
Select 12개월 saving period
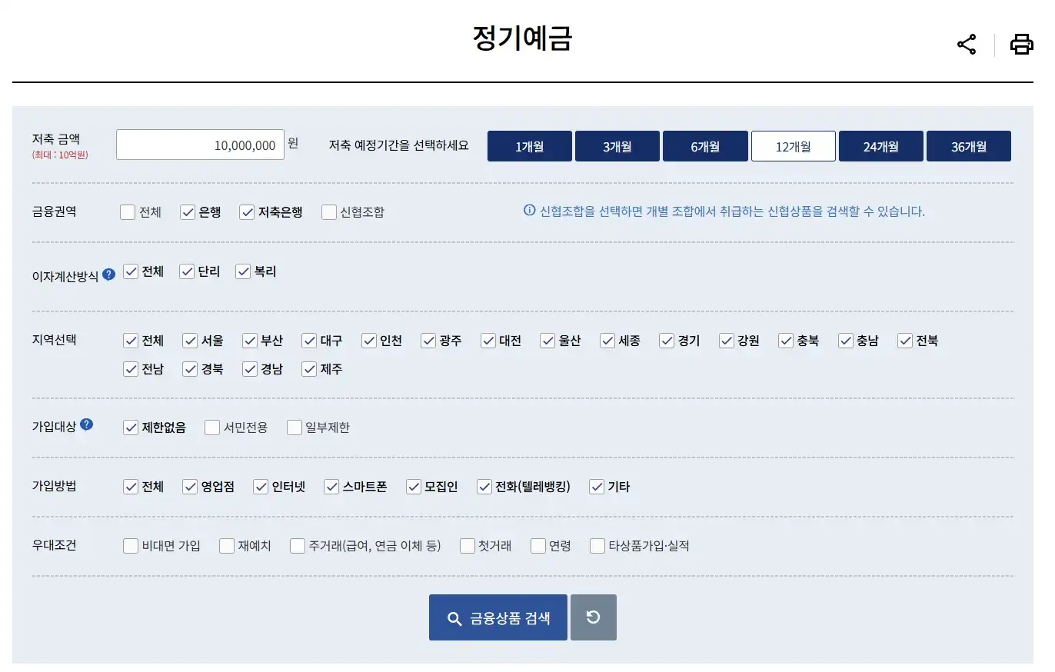point(794,146)
